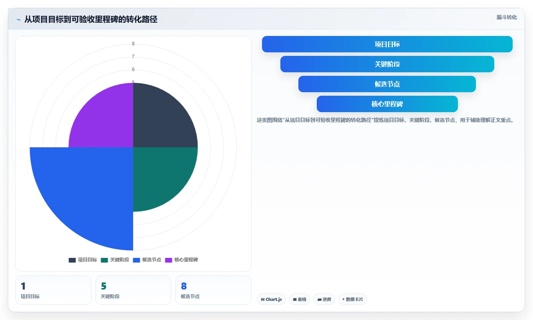Select the 关键阶段 funnel bar
The width and height of the screenshot is (533, 320).
(387, 64)
